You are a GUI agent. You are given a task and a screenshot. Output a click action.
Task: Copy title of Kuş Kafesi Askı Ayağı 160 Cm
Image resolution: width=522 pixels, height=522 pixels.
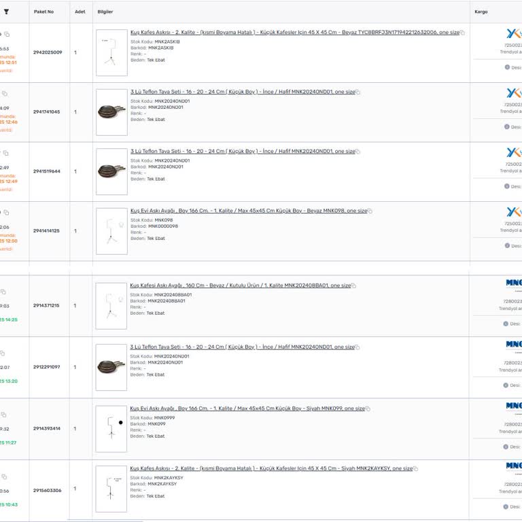354,285
